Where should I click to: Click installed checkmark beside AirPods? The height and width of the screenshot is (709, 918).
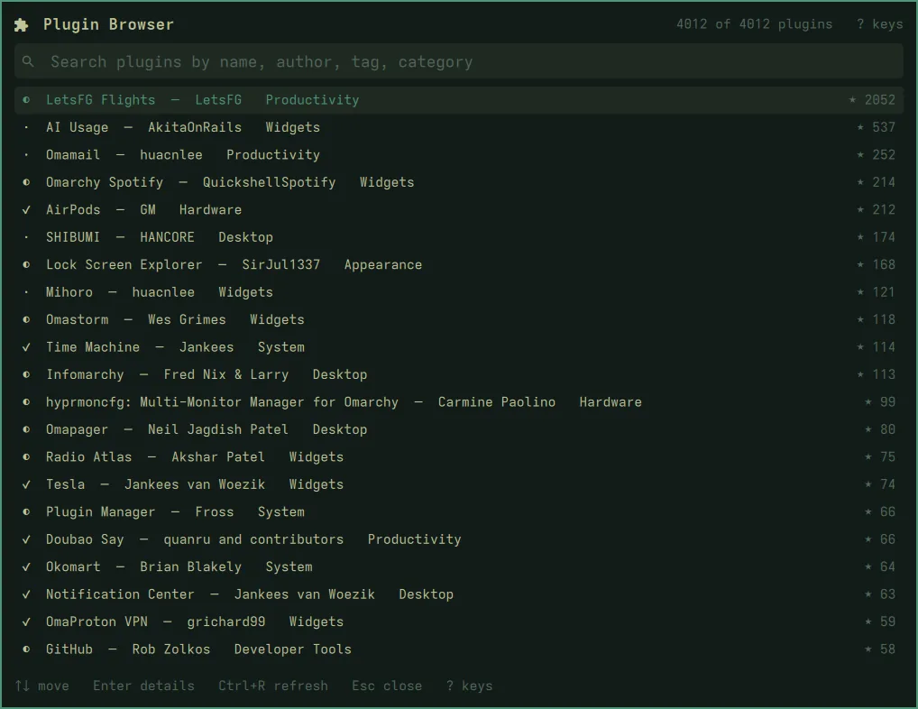pos(26,210)
